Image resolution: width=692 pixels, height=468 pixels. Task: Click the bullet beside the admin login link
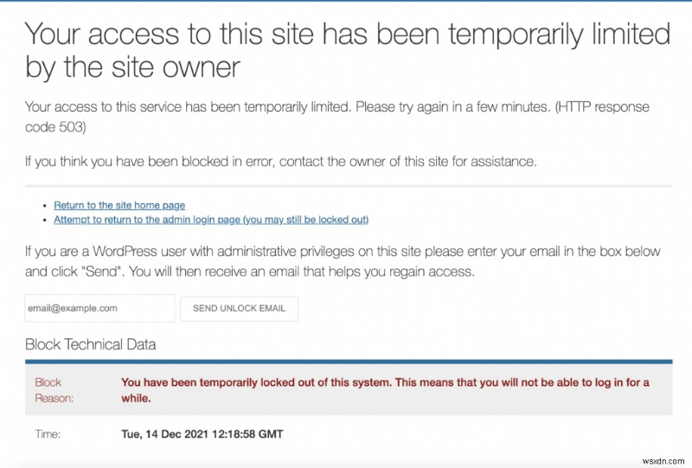[x=44, y=221]
